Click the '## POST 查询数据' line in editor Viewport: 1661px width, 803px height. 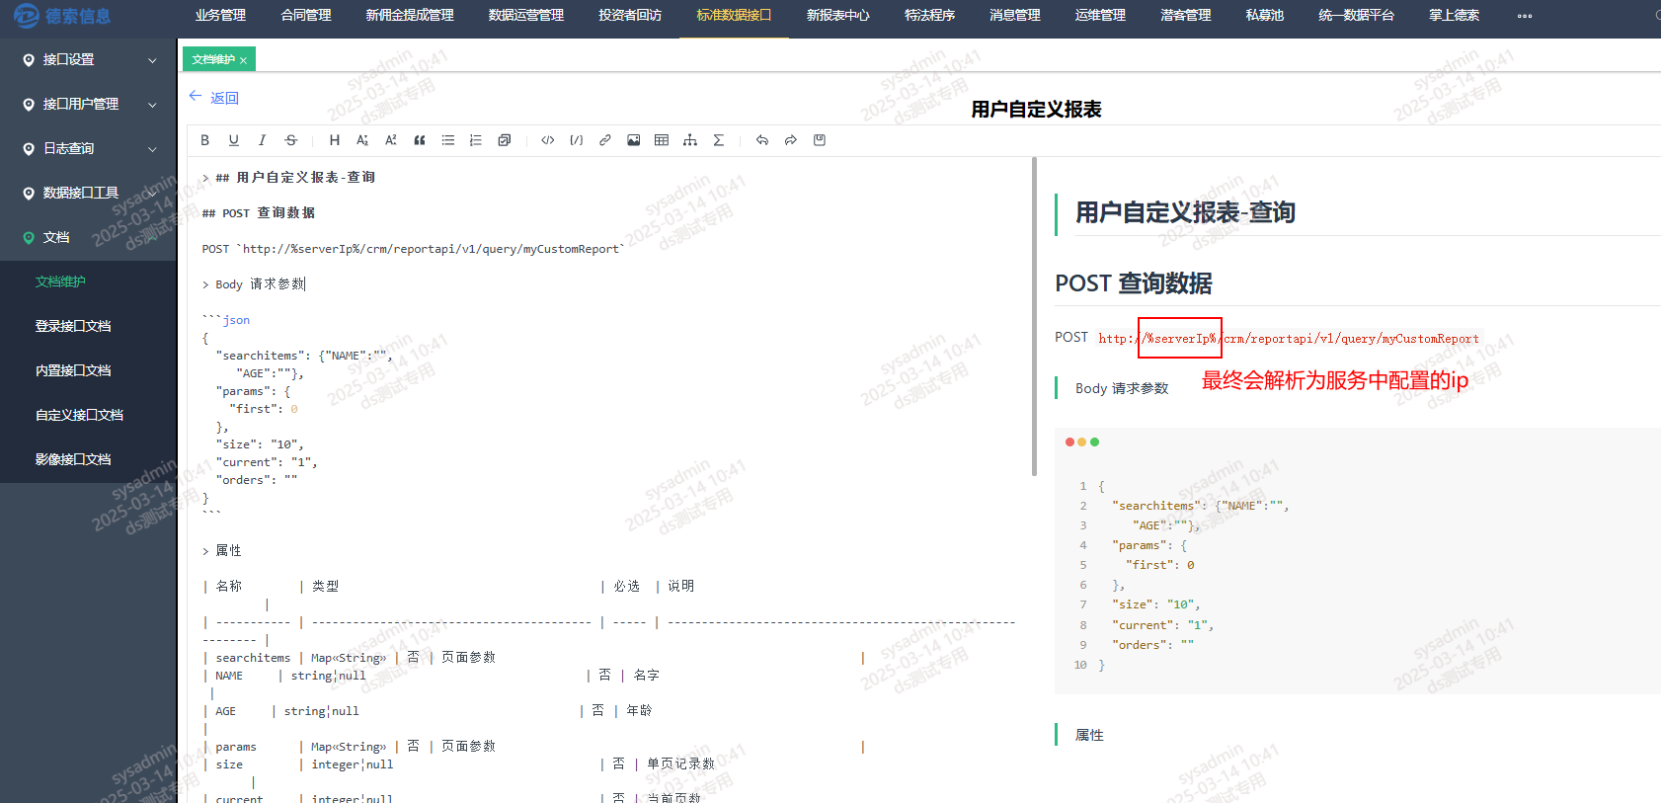point(259,213)
